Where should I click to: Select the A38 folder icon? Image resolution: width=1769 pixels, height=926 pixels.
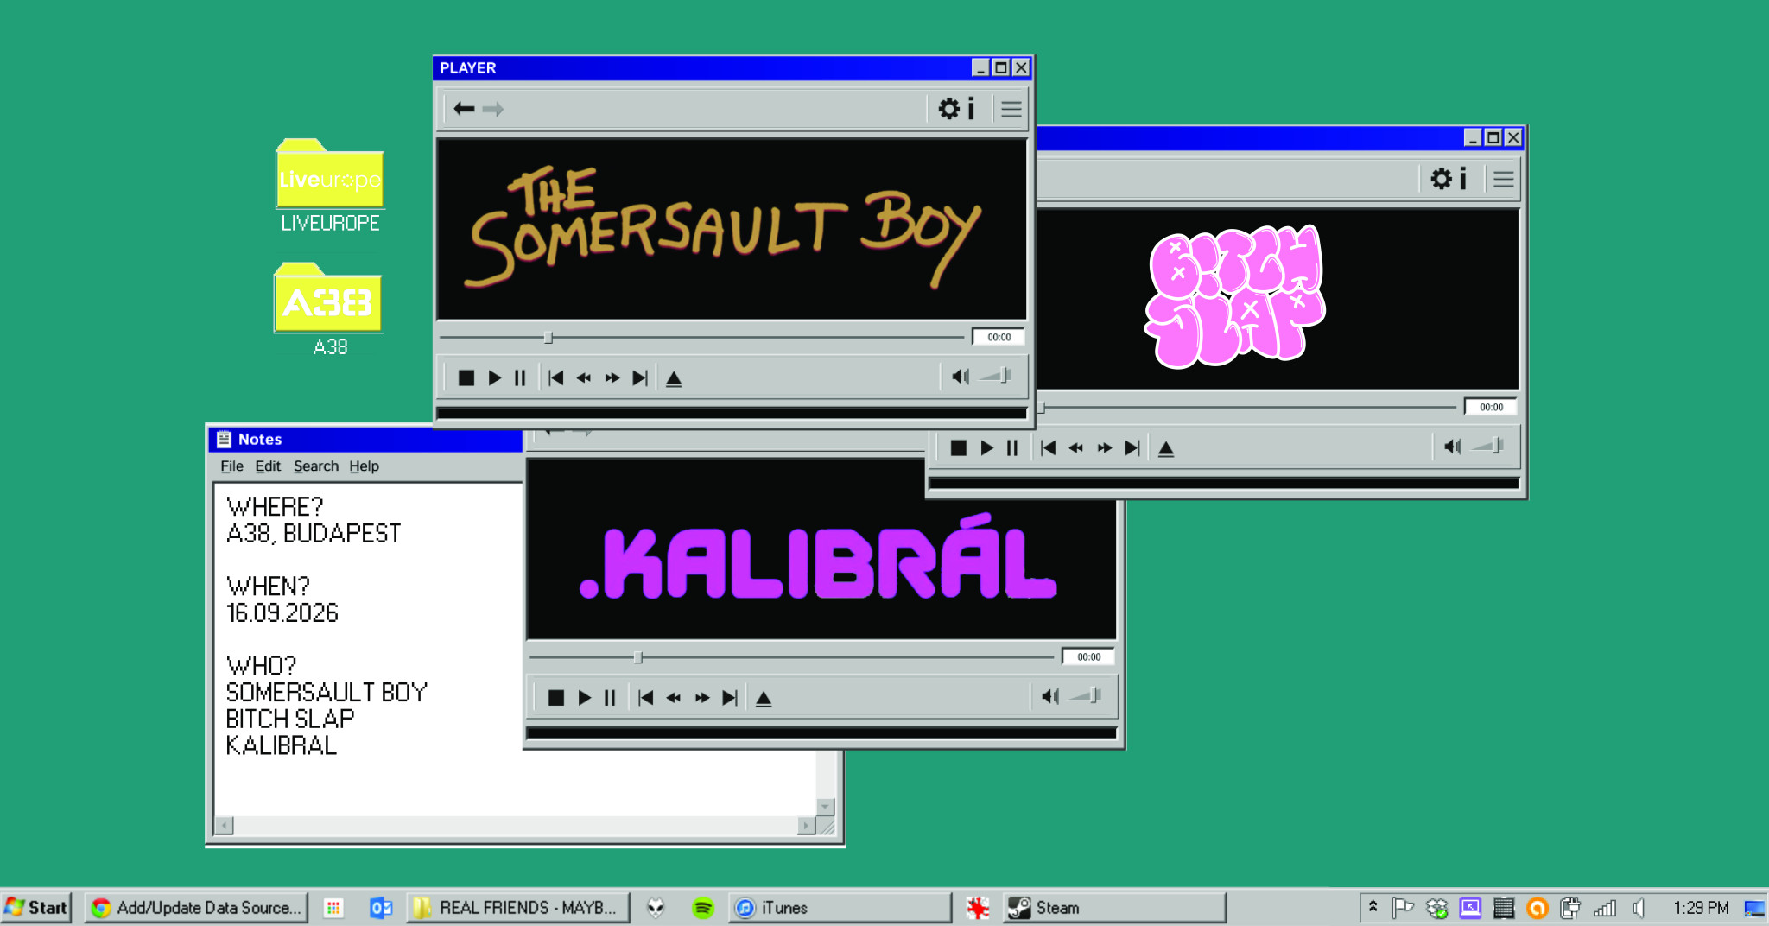pos(329,298)
